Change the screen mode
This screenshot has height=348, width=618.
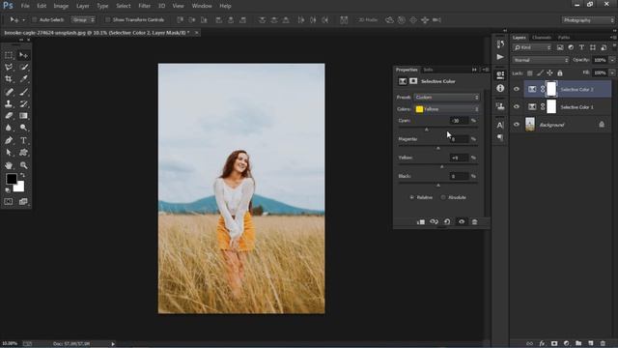click(x=23, y=202)
